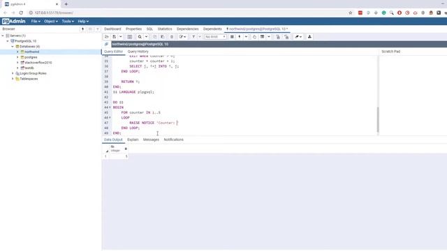Open the Messages output tab
The width and height of the screenshot is (447, 251).
tap(151, 139)
